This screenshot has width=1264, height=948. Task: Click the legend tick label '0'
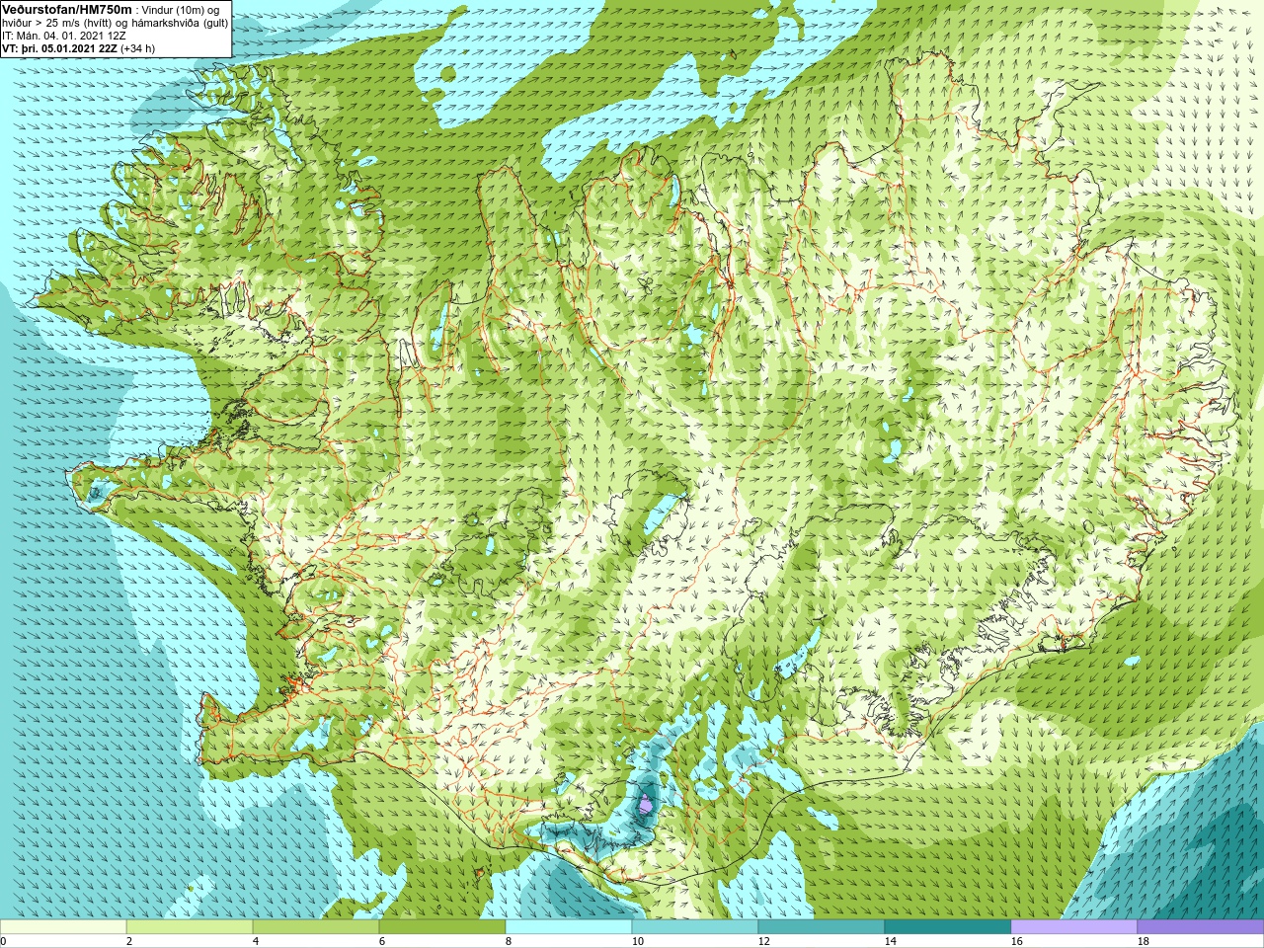3,941
